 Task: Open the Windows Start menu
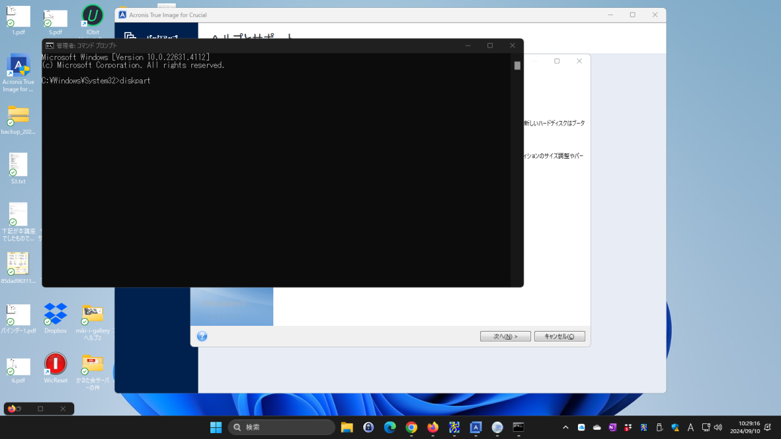click(x=215, y=427)
